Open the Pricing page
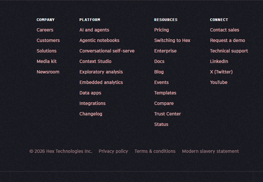Viewport: 263px width, 182px height. pyautogui.click(x=161, y=30)
